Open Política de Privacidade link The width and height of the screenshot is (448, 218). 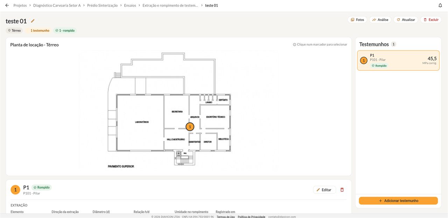coord(252,217)
